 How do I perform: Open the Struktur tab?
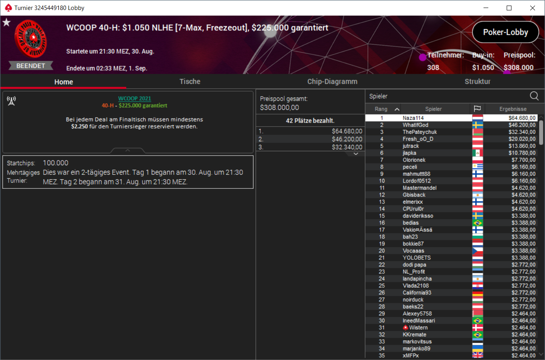tap(478, 81)
